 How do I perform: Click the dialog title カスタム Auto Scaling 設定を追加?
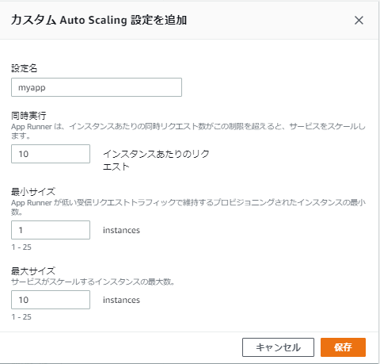(x=99, y=20)
